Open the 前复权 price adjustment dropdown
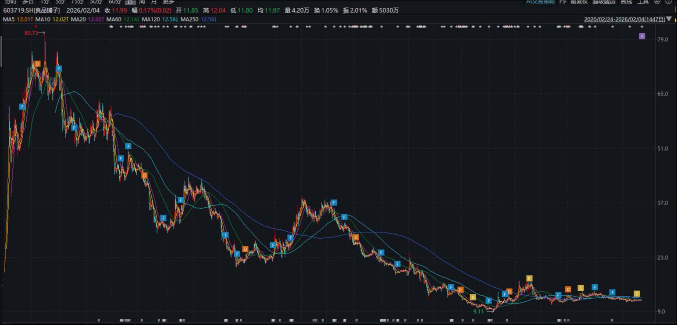 pyautogui.click(x=579, y=2)
